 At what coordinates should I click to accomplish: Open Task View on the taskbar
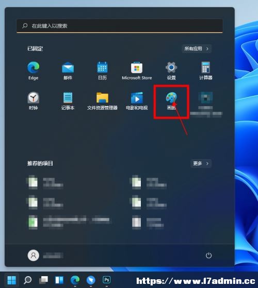[43, 280]
